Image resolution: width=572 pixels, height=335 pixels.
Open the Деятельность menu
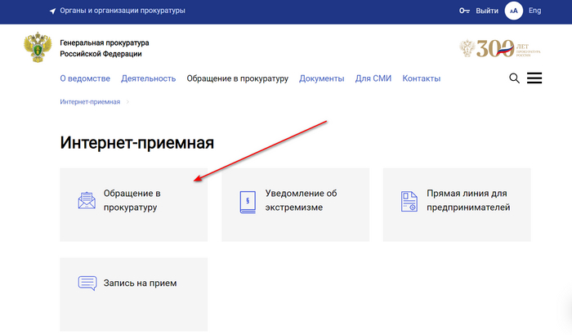[x=148, y=78]
